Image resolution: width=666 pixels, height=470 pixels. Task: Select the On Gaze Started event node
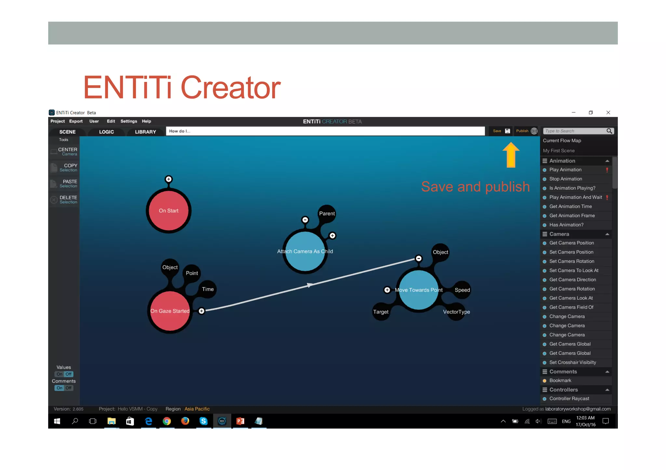coord(170,311)
